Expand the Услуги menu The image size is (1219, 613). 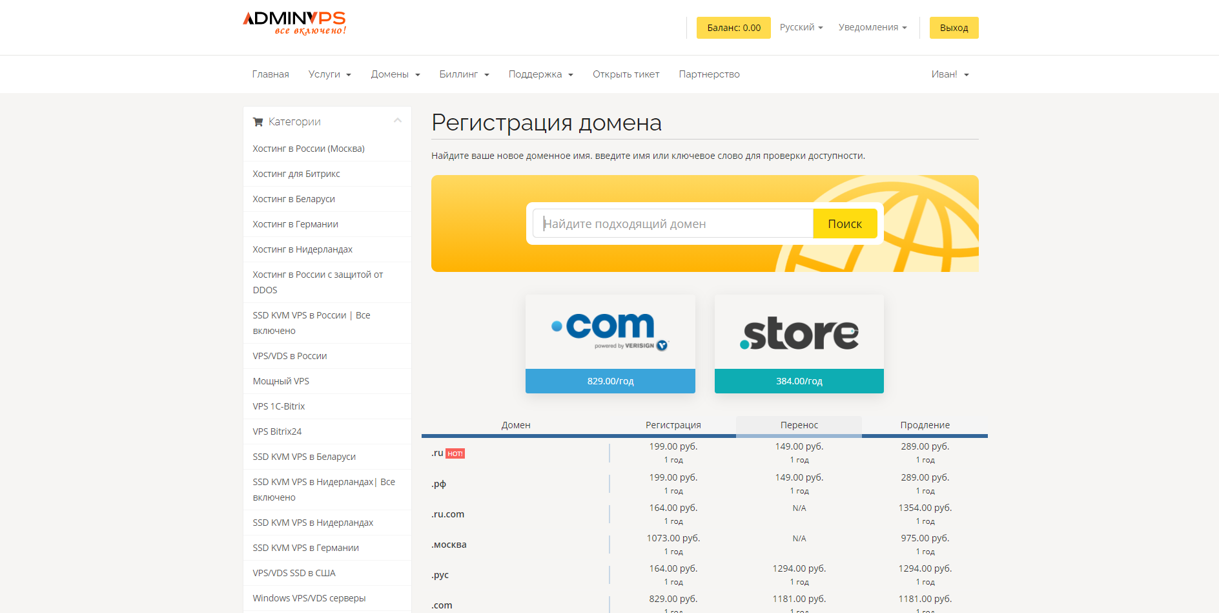(x=330, y=74)
